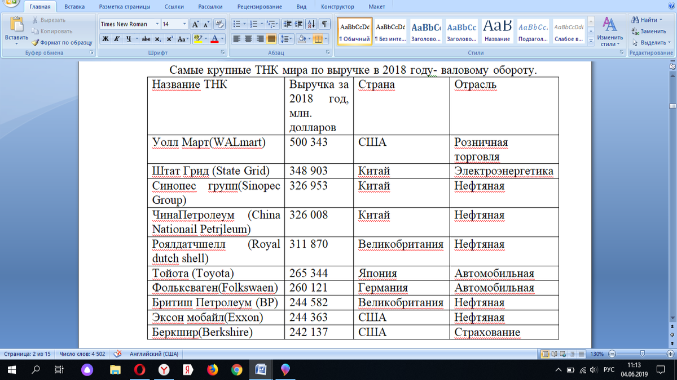Open the Font (Шрифт) dialog launcher
This screenshot has height=380, width=677.
click(x=223, y=53)
